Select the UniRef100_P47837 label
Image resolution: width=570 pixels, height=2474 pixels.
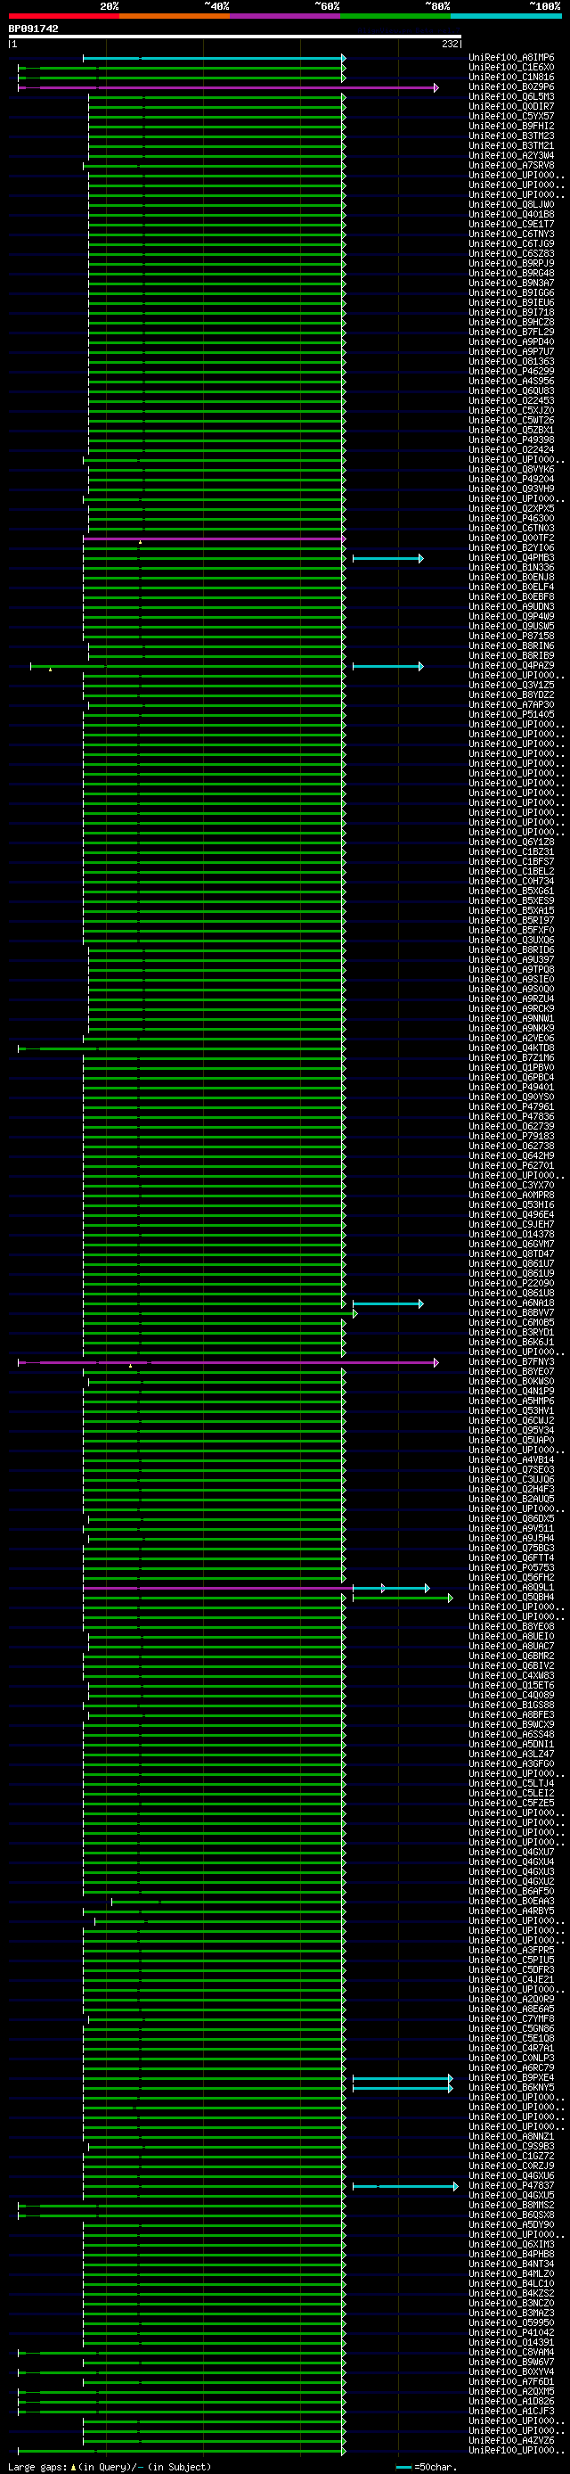coord(511,2186)
